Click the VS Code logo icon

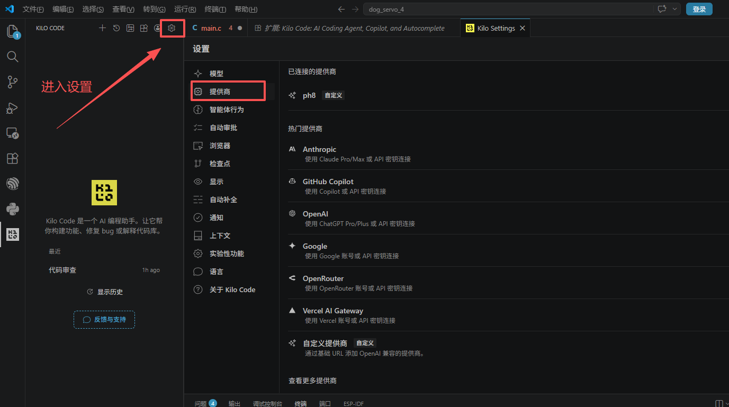coord(9,9)
